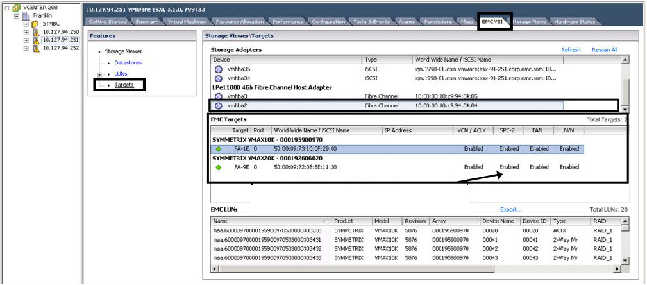The image size is (647, 285).
Task: Click the vmhba35 adapter icon
Action: [x=219, y=69]
